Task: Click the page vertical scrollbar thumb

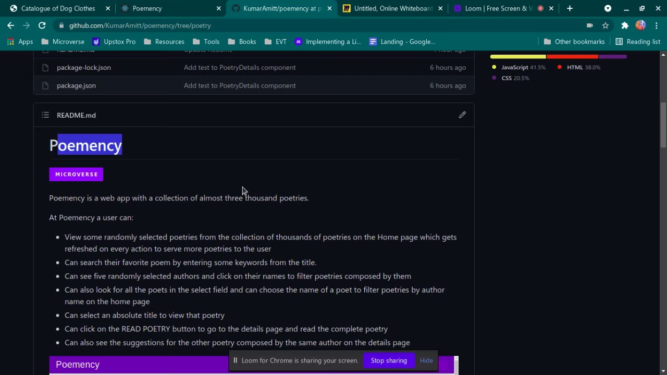Action: pyautogui.click(x=663, y=125)
